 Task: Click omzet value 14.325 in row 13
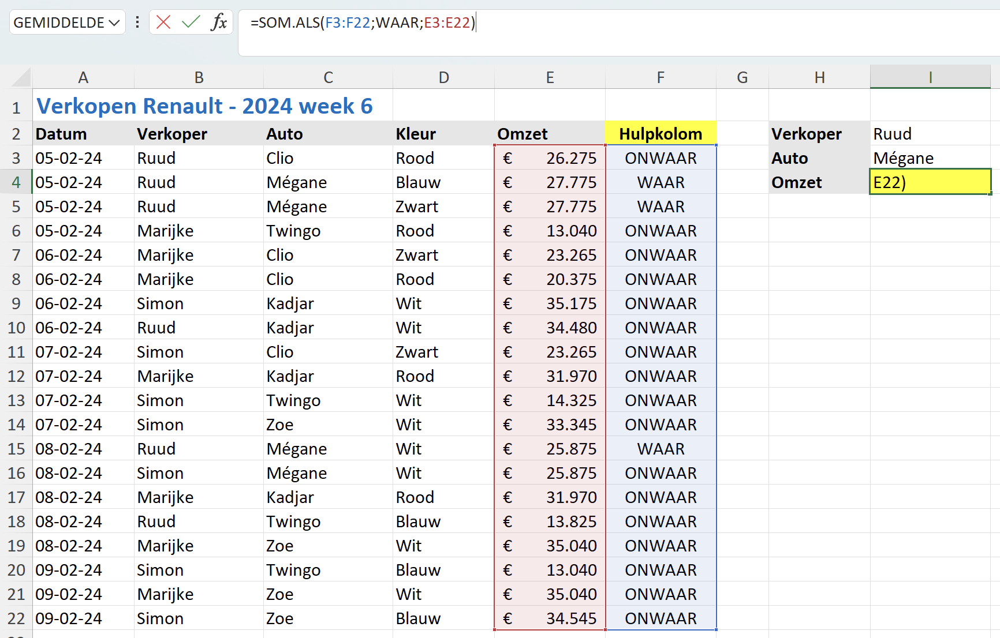pos(550,400)
